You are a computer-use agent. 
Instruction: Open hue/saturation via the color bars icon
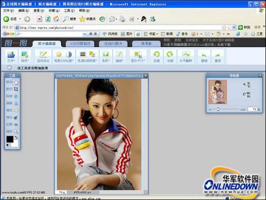pos(83,54)
